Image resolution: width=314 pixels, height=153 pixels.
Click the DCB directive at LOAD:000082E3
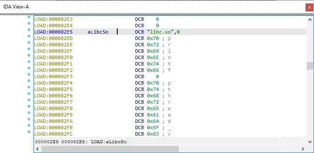click(x=139, y=19)
